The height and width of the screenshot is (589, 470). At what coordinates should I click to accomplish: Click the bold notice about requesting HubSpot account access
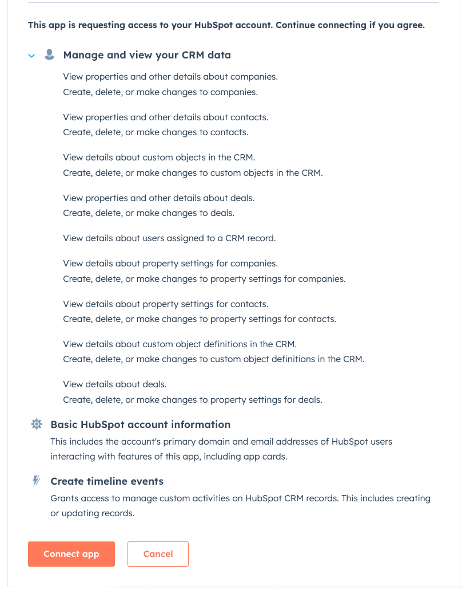tap(226, 26)
